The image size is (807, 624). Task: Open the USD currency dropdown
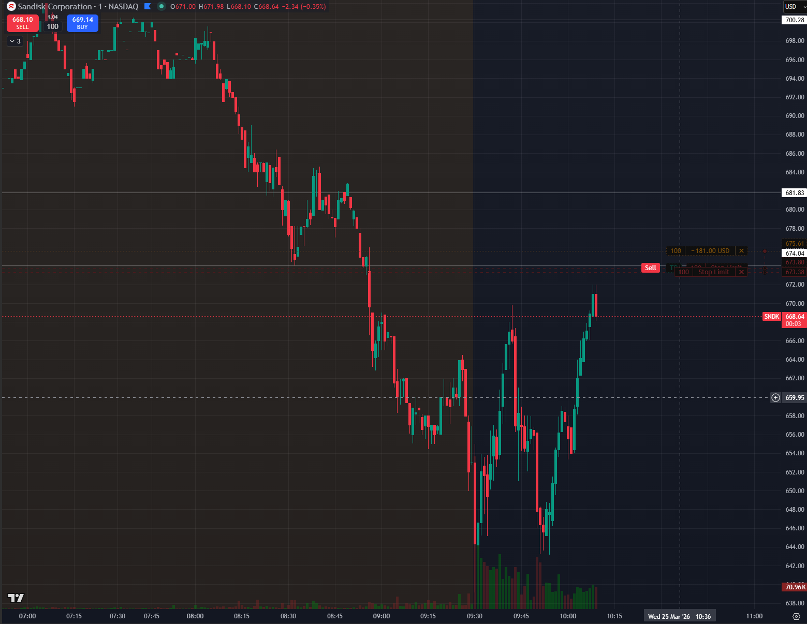point(794,7)
